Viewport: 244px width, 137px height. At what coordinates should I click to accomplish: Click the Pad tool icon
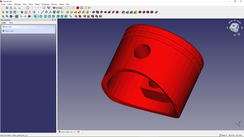67,12
